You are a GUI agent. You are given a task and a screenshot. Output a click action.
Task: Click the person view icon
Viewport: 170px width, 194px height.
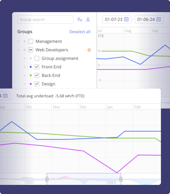tap(88, 19)
